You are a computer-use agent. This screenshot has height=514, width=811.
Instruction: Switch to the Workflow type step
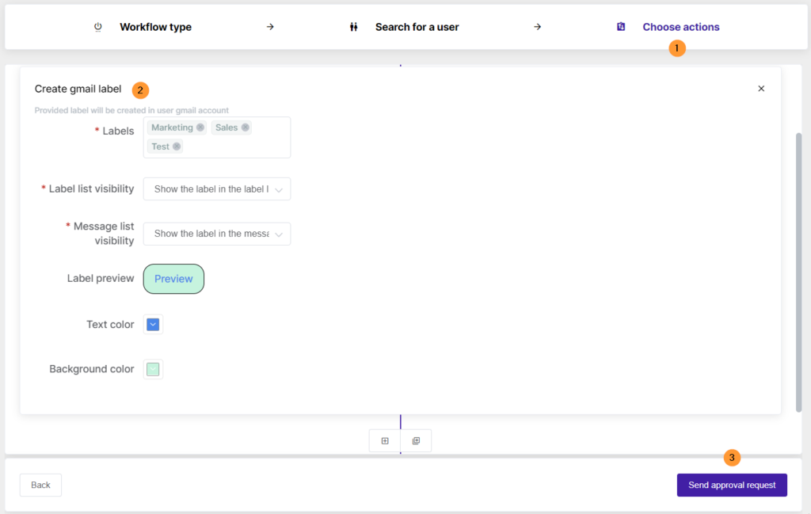[x=155, y=26]
